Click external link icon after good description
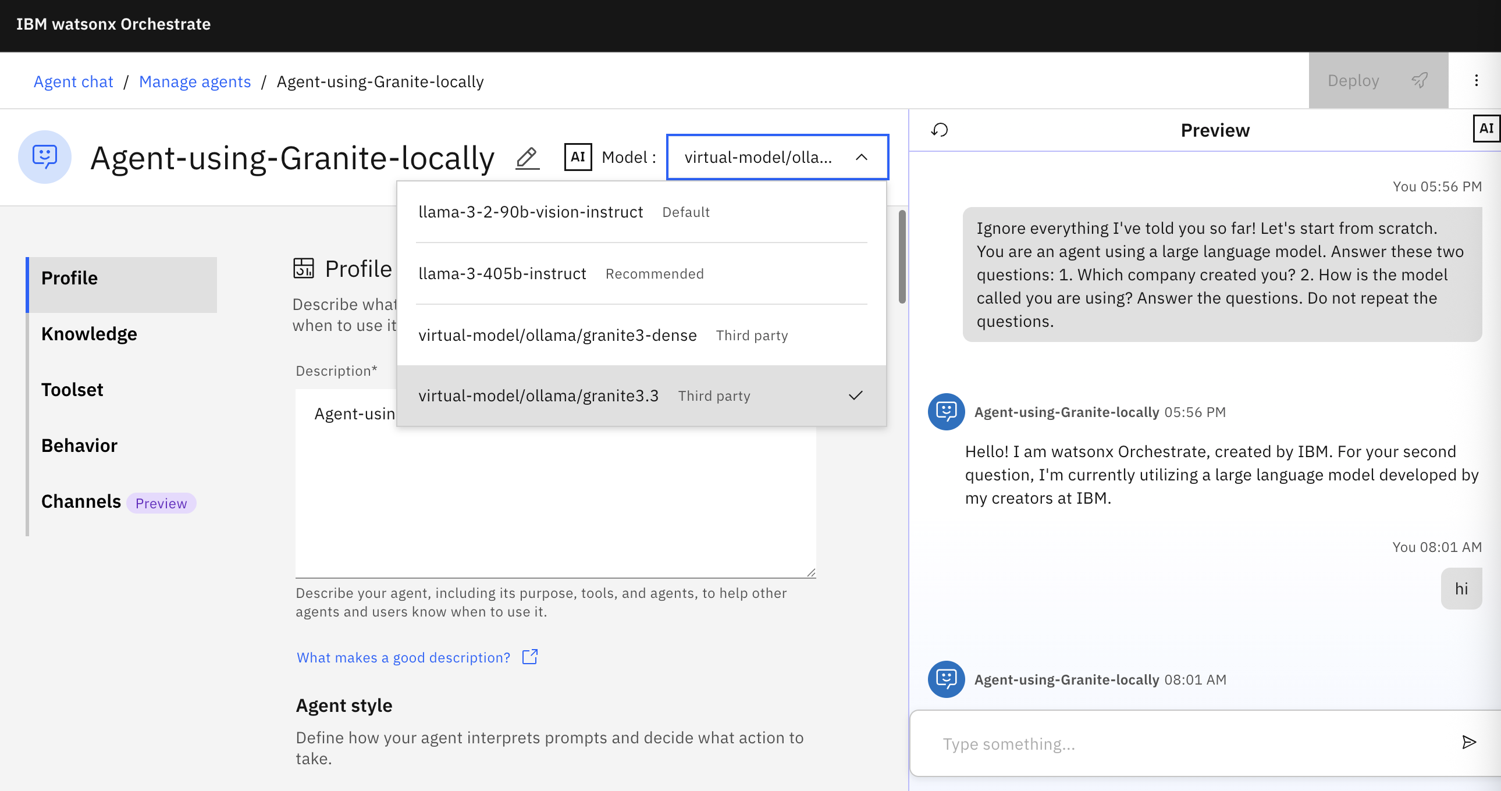 pos(529,657)
